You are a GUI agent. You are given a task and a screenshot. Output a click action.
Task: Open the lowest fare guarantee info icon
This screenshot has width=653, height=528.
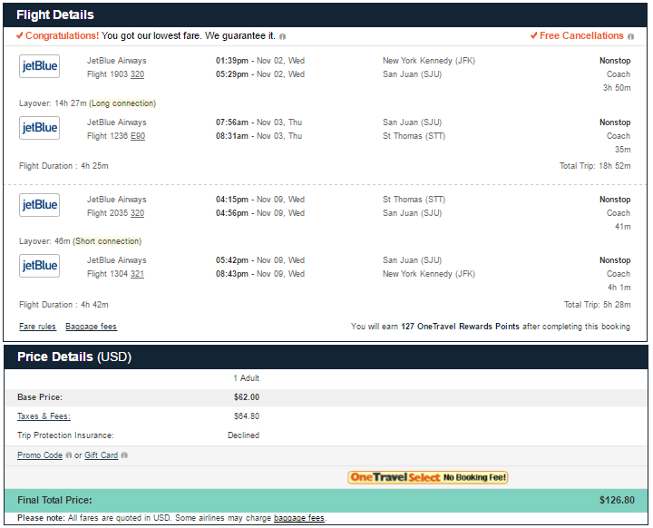(282, 36)
